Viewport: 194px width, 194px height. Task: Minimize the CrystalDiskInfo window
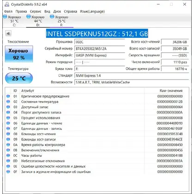[158, 4]
